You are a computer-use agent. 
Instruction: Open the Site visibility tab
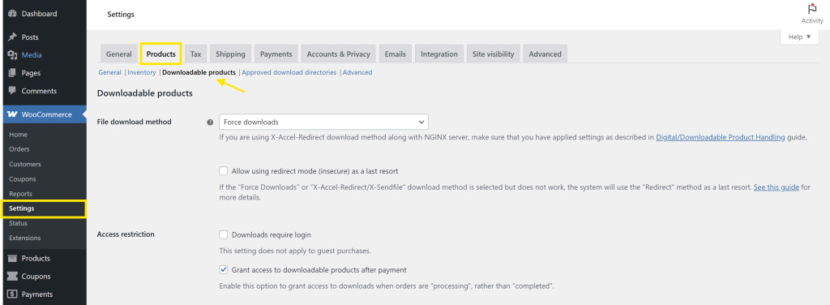(494, 54)
